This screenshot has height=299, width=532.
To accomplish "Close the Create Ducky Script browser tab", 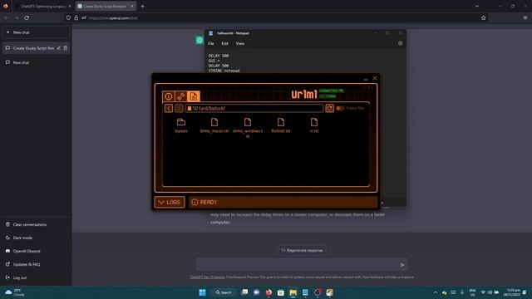I will [132, 6].
